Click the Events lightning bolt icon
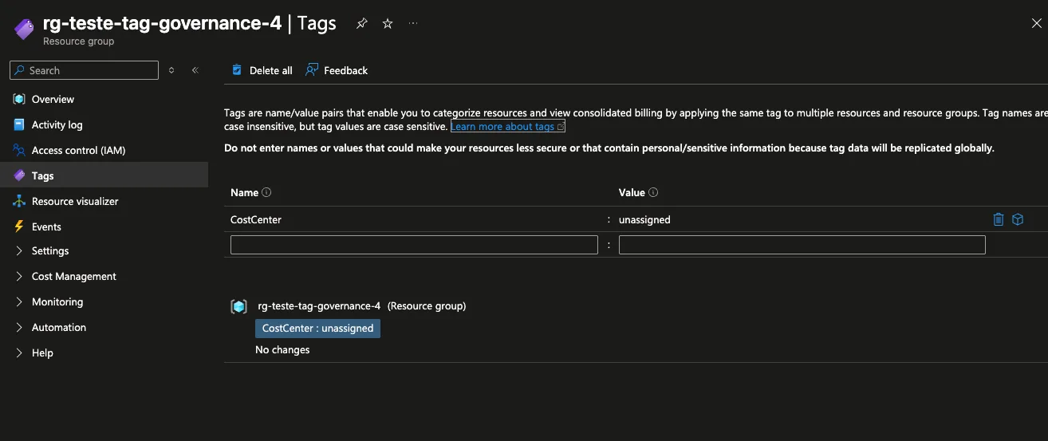1048x441 pixels. tap(19, 226)
